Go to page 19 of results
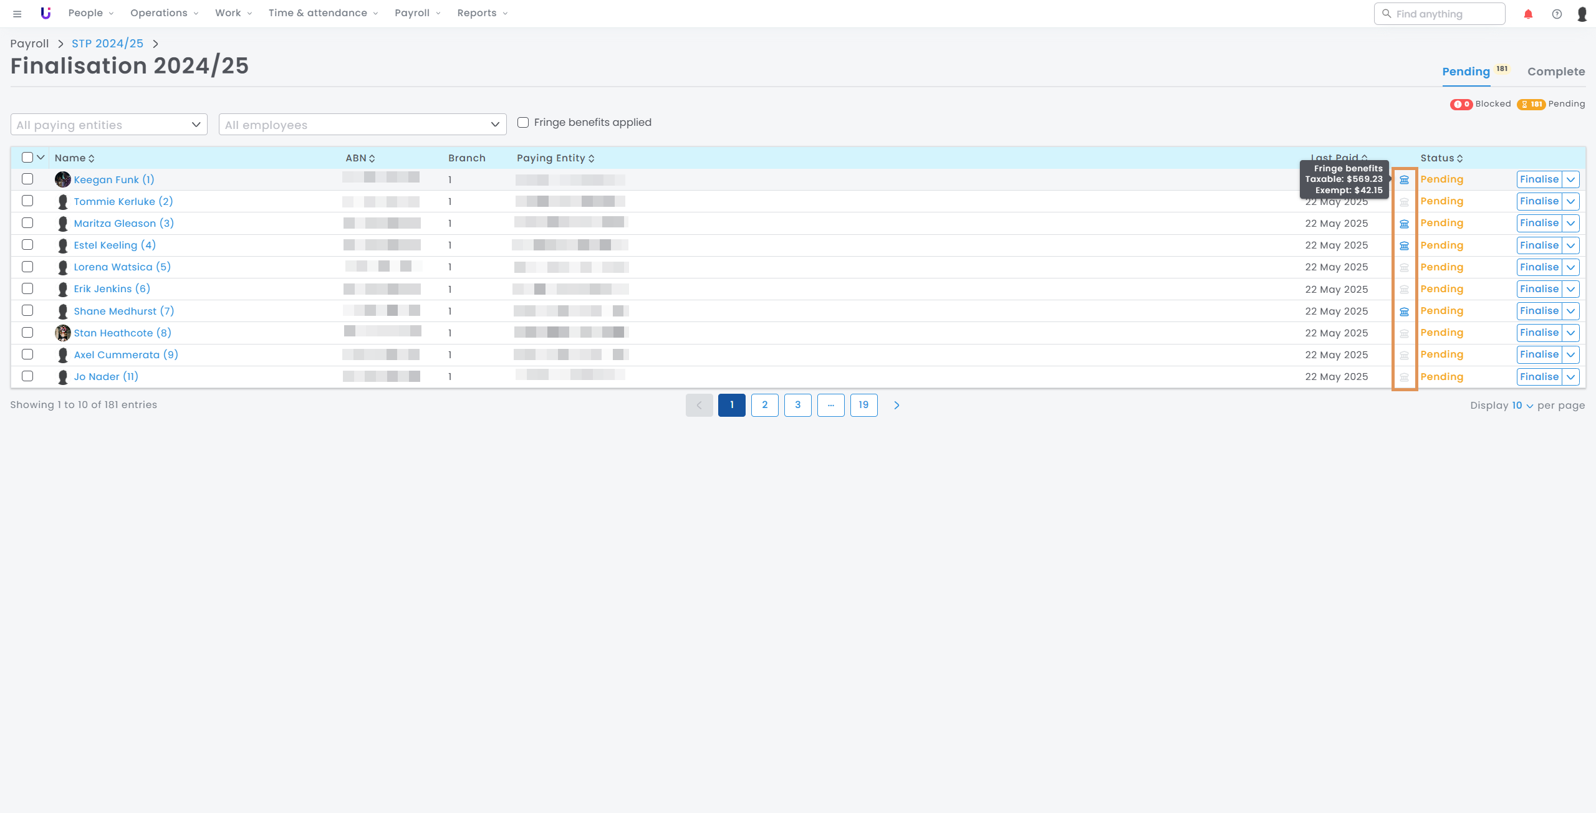This screenshot has width=1596, height=813. [863, 405]
